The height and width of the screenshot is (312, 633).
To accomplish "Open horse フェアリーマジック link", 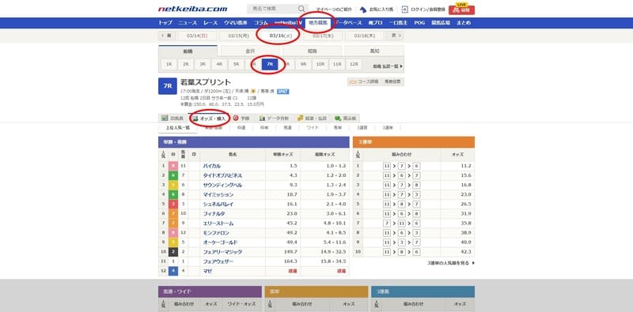I will (222, 252).
